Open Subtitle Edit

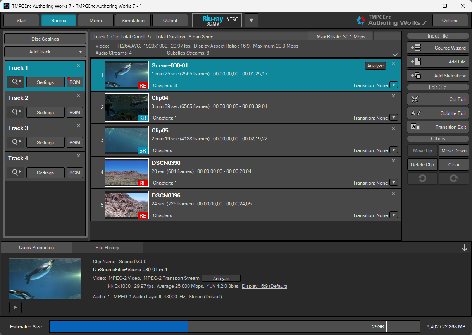pos(438,113)
